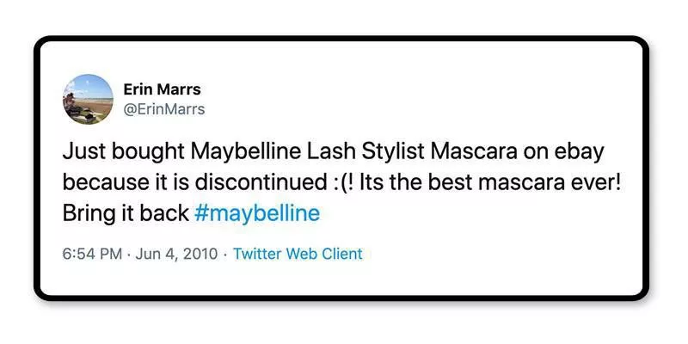
Task: Click the @ErinMarrs handle
Action: click(x=164, y=109)
